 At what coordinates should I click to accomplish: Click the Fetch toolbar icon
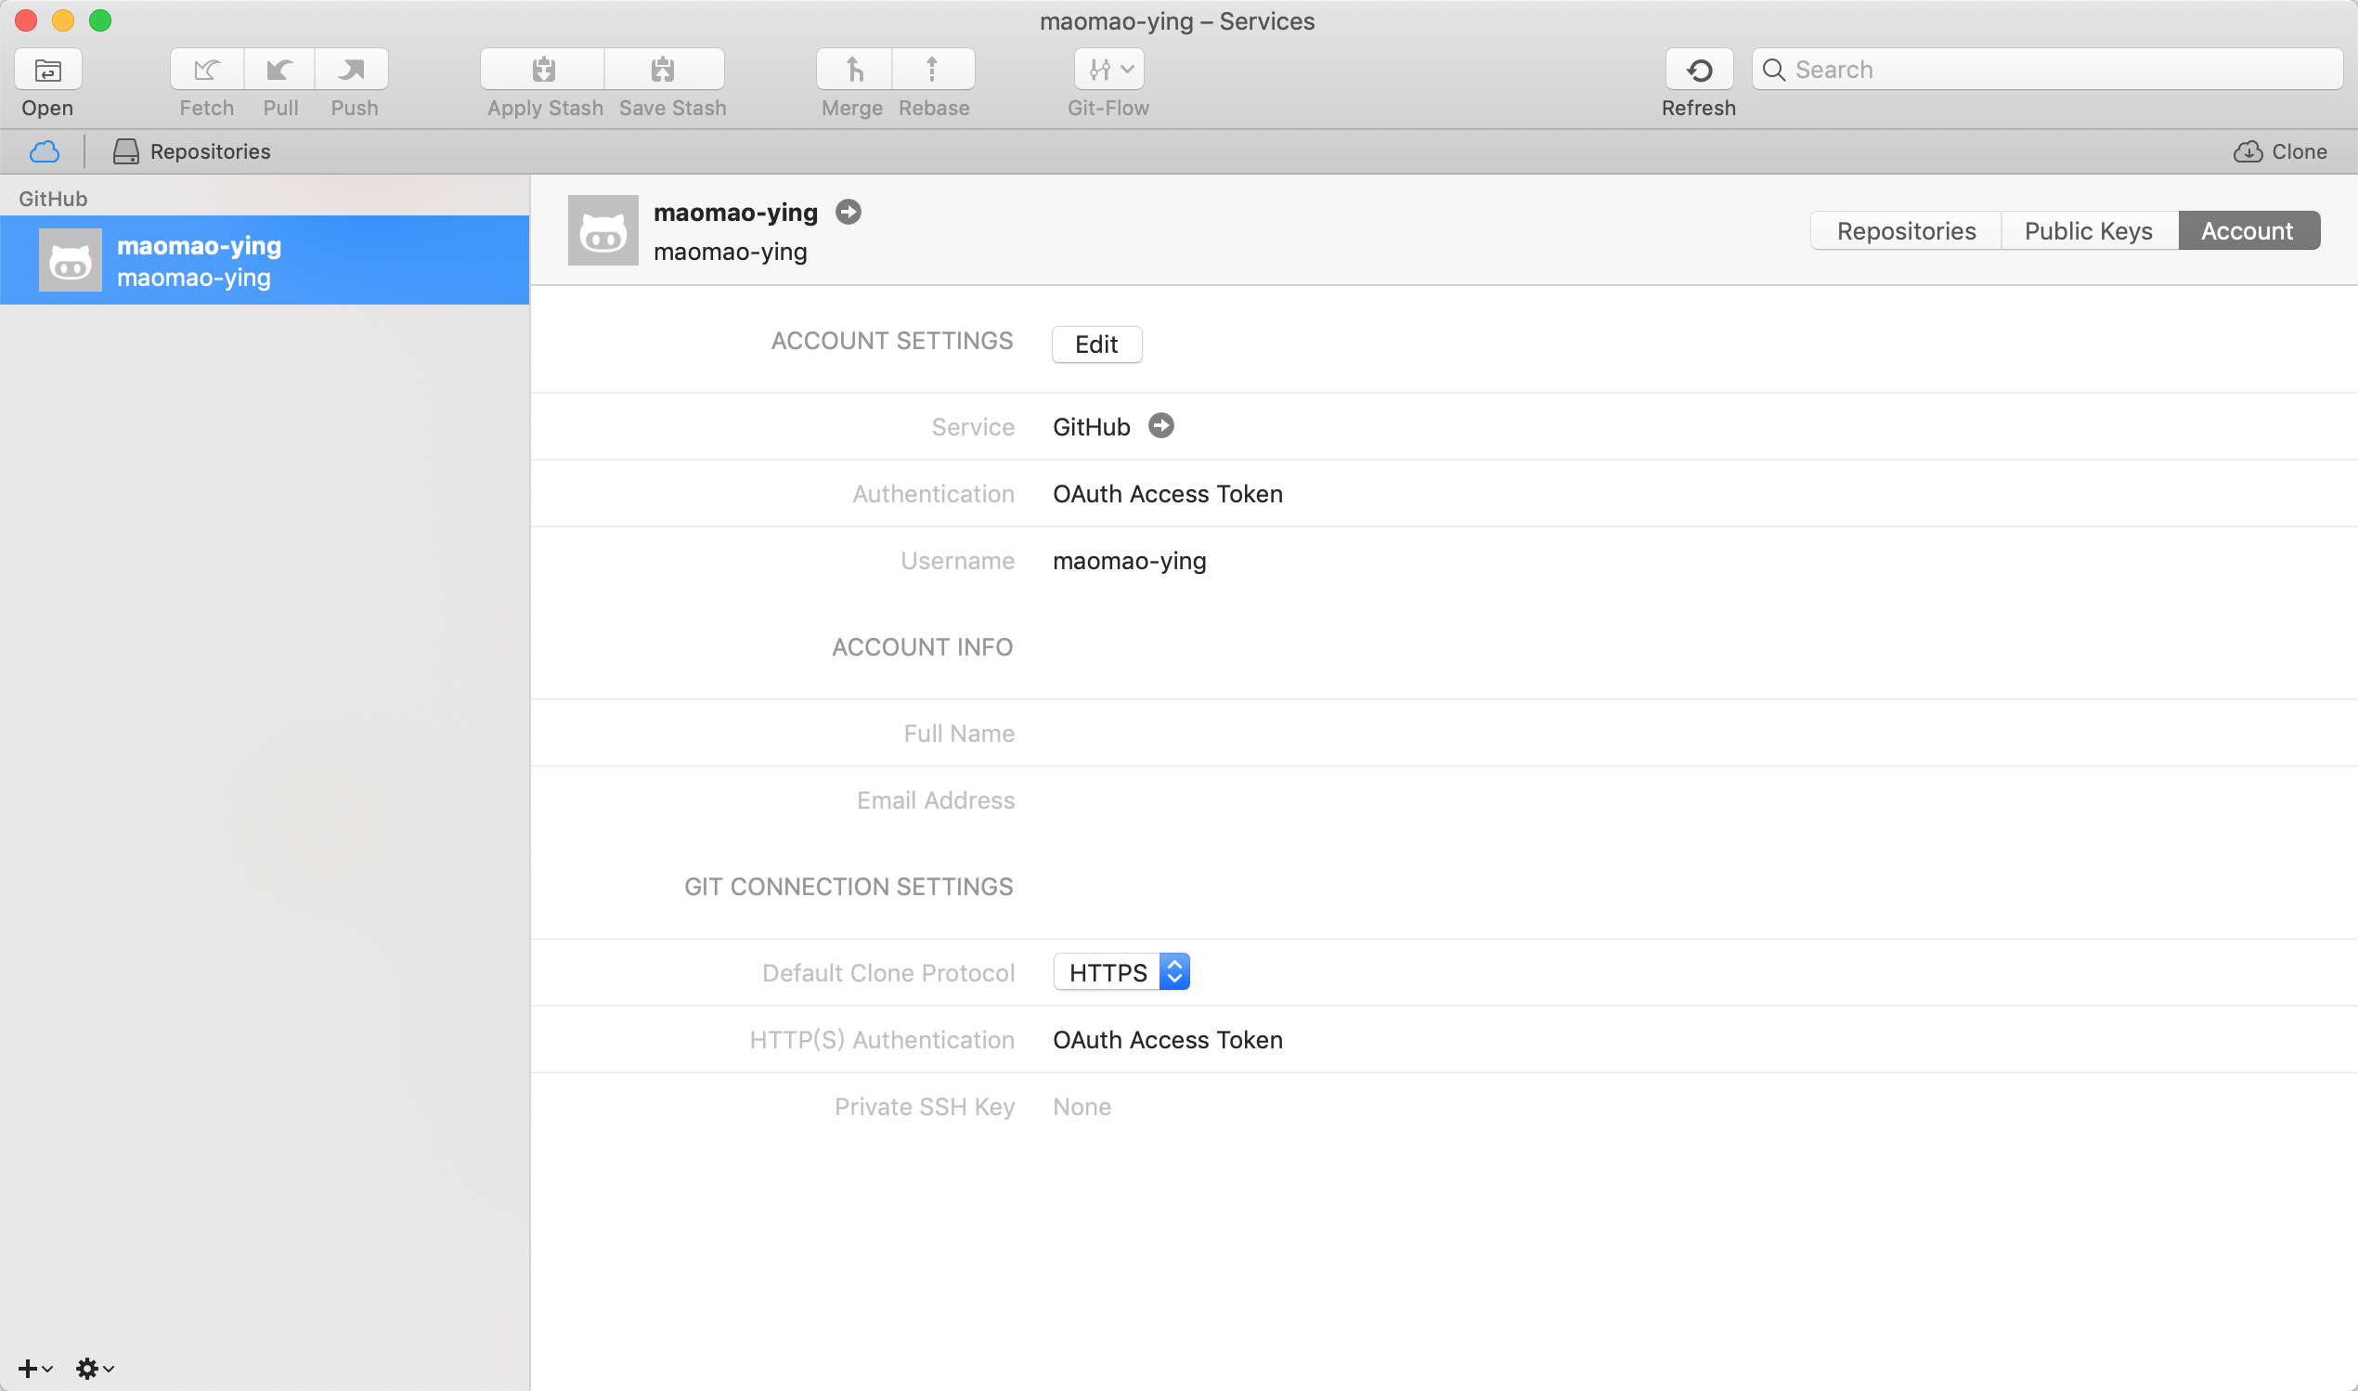[x=207, y=70]
